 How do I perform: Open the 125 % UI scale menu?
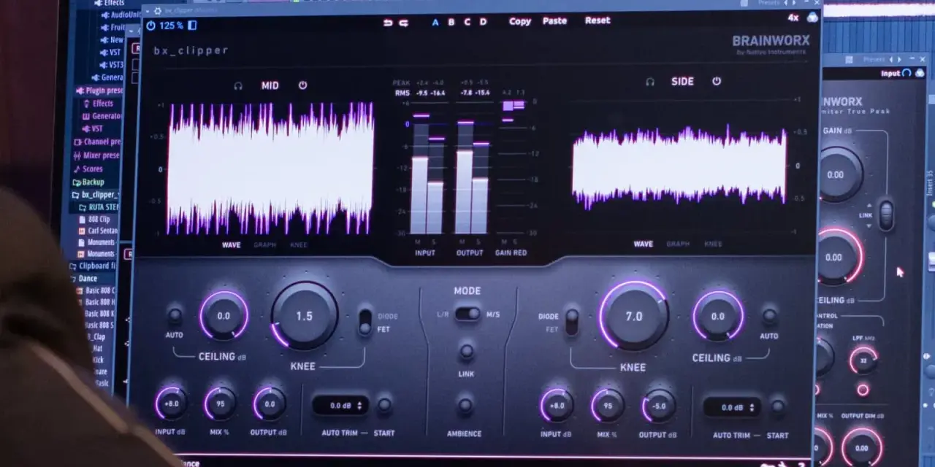click(x=171, y=26)
